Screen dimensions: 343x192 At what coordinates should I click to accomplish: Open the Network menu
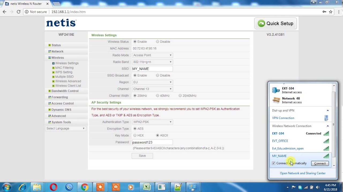click(x=57, y=51)
